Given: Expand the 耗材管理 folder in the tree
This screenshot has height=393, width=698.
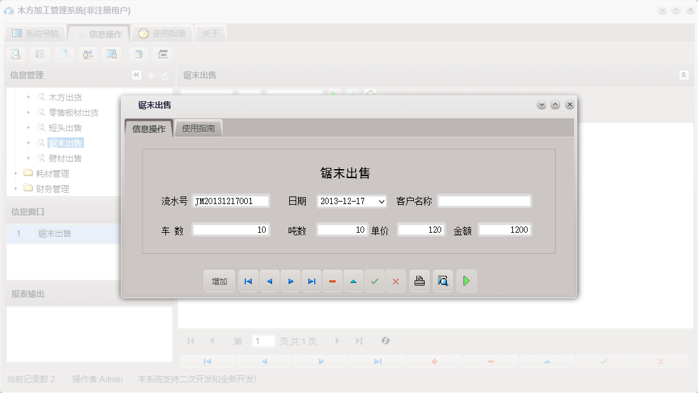Looking at the screenshot, I should click(x=16, y=173).
